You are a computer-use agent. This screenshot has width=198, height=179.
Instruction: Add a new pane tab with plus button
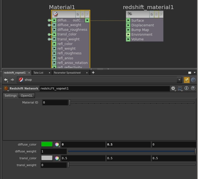click(x=93, y=72)
